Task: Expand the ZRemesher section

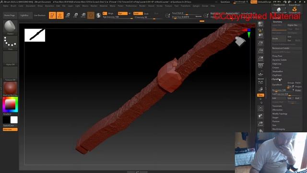Action: point(277,110)
